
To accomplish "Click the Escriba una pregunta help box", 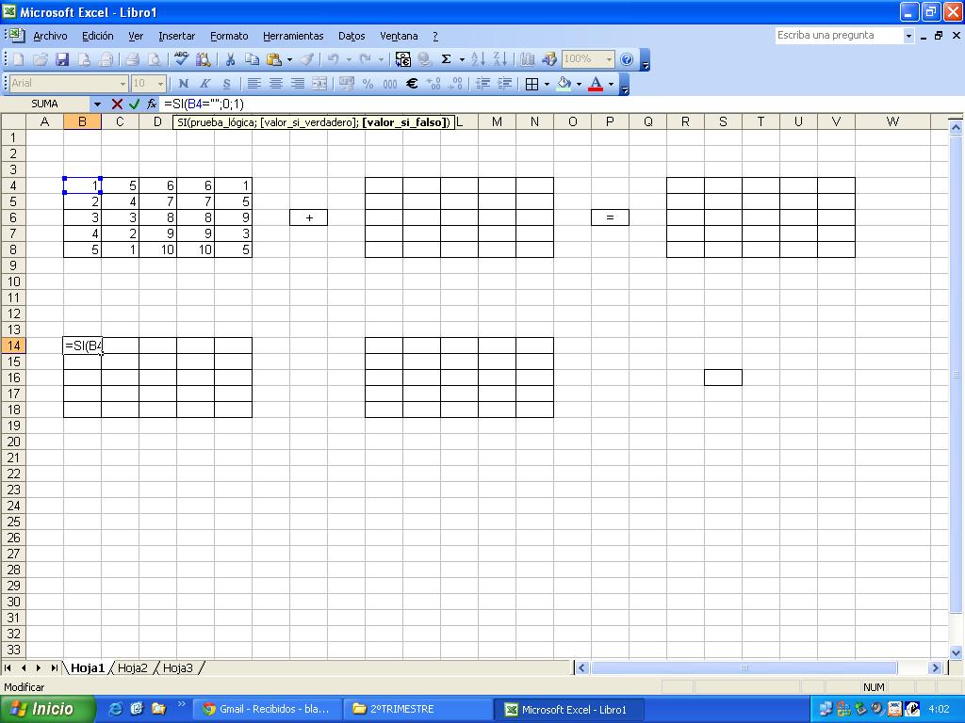I will (839, 36).
